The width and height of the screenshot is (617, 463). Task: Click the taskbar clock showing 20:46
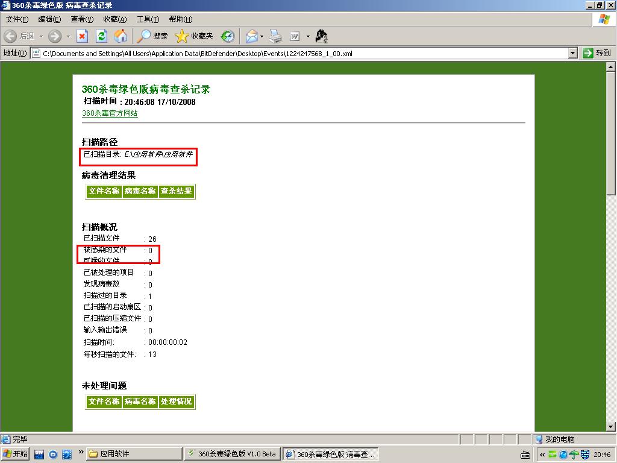tap(602, 455)
